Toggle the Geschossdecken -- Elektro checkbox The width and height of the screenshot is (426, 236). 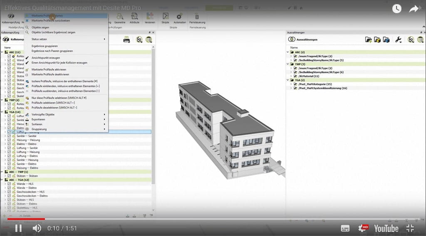click(9, 196)
